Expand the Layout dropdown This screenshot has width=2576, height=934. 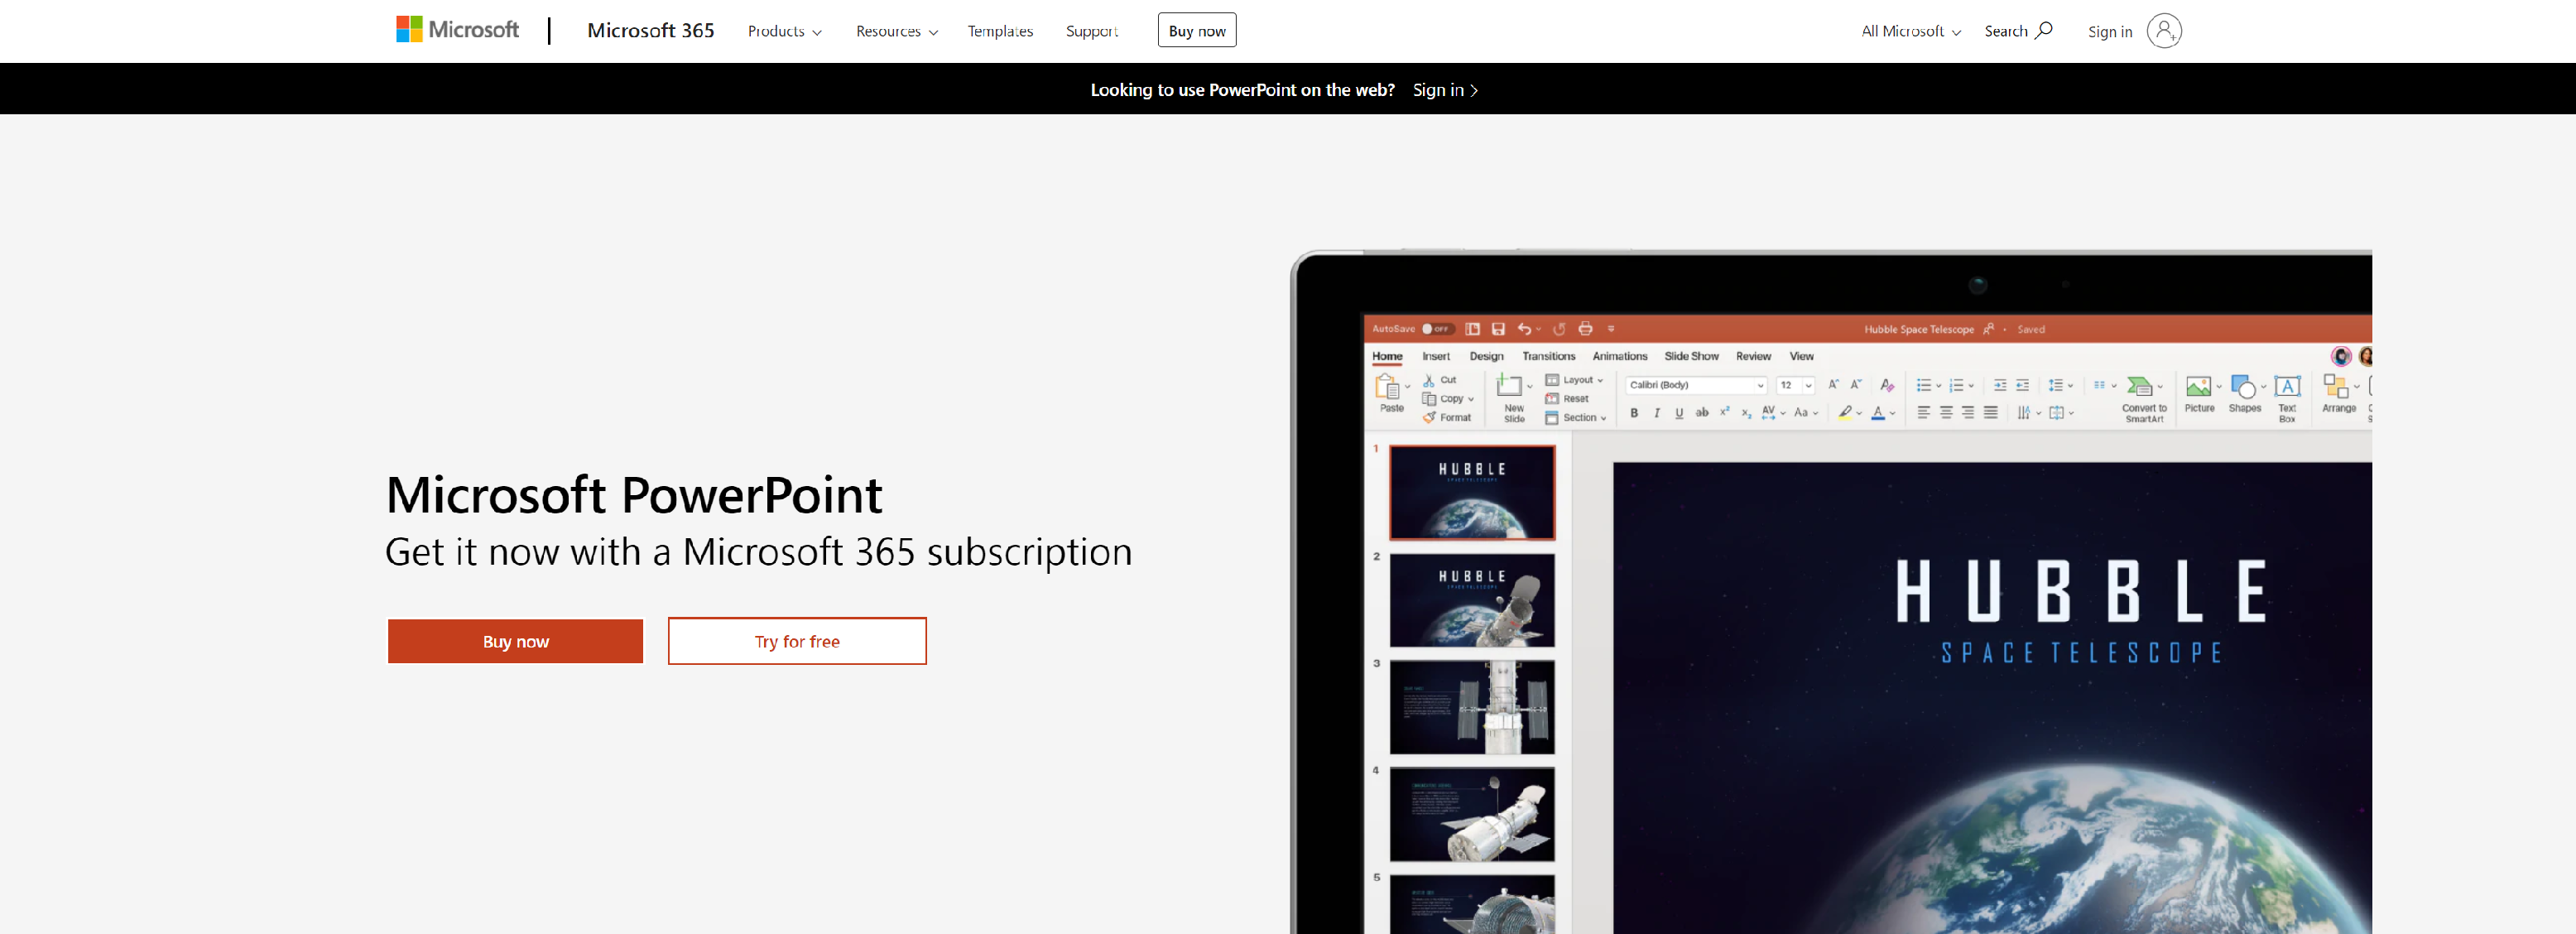coord(1574,380)
